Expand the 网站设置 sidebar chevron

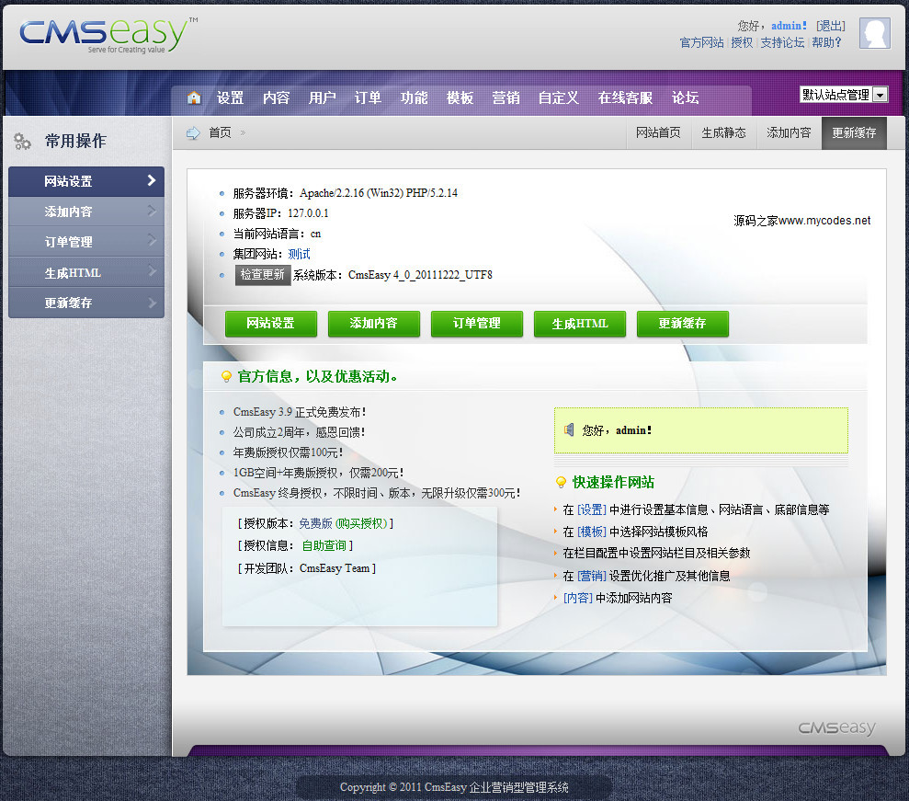tap(152, 180)
